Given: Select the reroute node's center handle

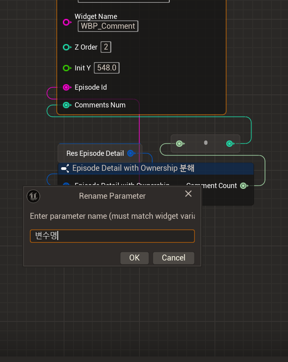Looking at the screenshot, I should [205, 143].
